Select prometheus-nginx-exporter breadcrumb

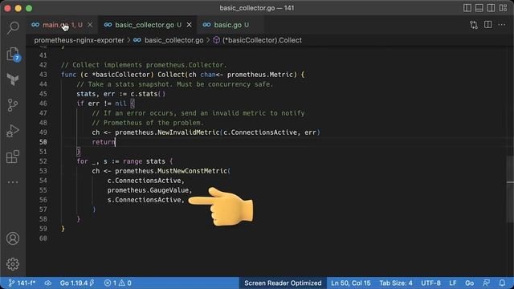[x=80, y=40]
